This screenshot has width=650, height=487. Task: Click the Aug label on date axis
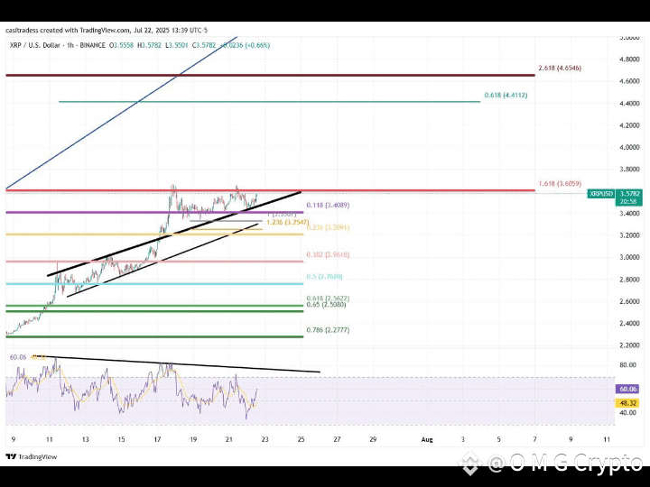click(427, 440)
